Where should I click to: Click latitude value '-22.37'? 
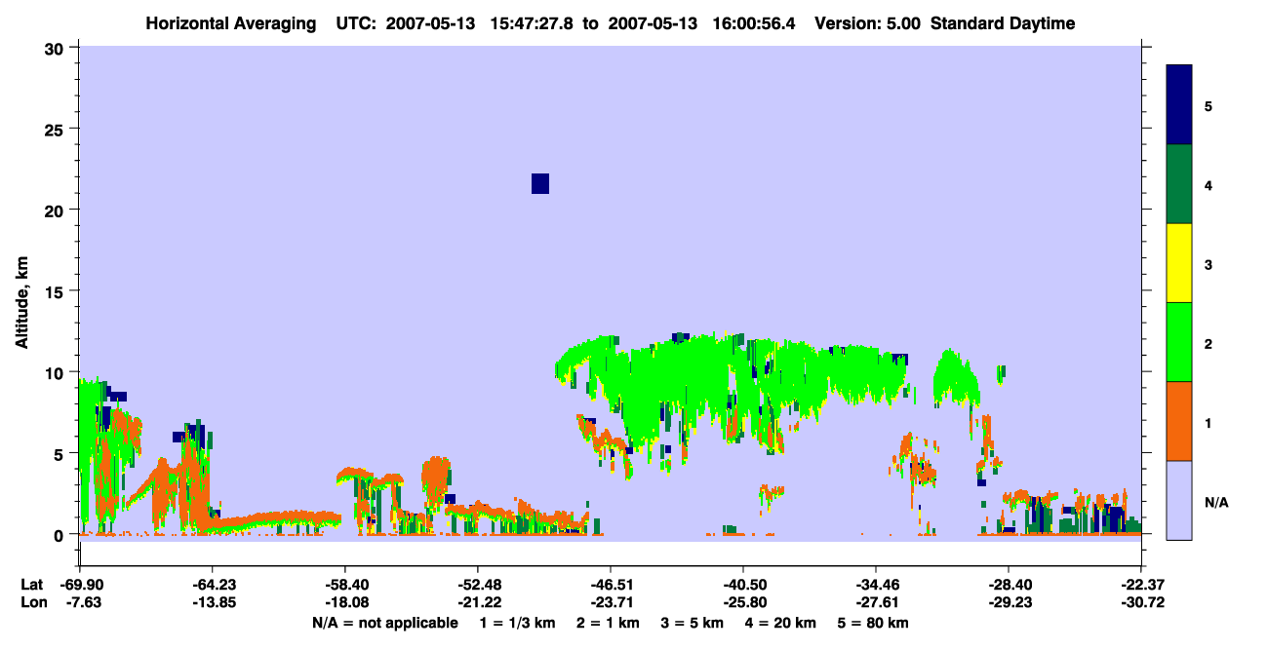coord(1141,585)
